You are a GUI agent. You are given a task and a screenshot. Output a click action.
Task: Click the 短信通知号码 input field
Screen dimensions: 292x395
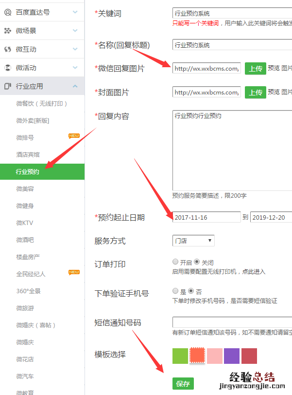tap(232, 322)
